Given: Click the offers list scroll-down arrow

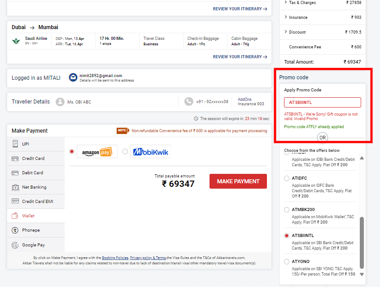Looking at the screenshot, I should 362,275.
